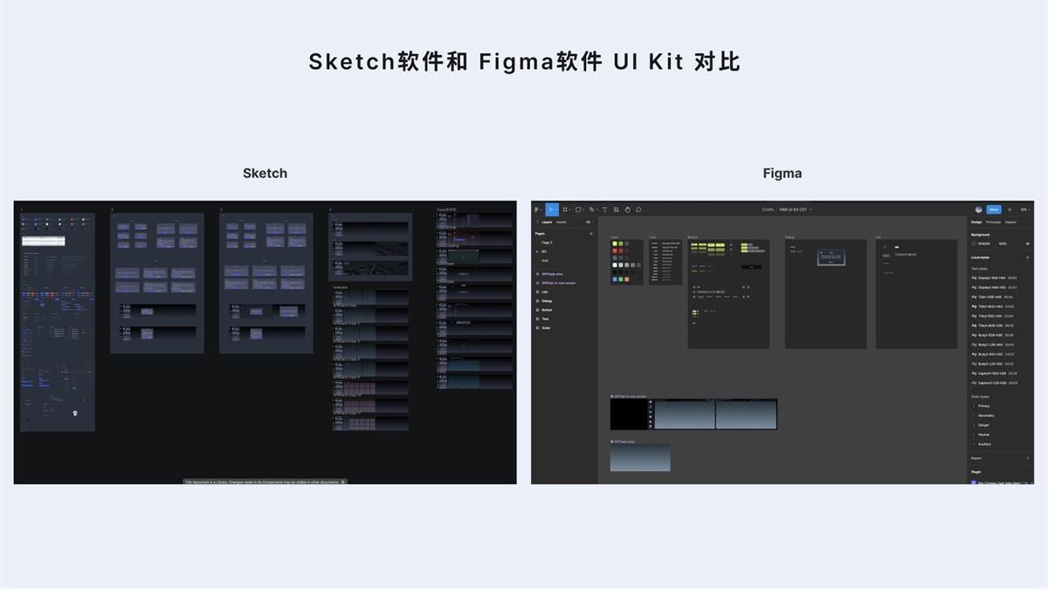Switch to the Prototype tab
The width and height of the screenshot is (1048, 589).
994,222
